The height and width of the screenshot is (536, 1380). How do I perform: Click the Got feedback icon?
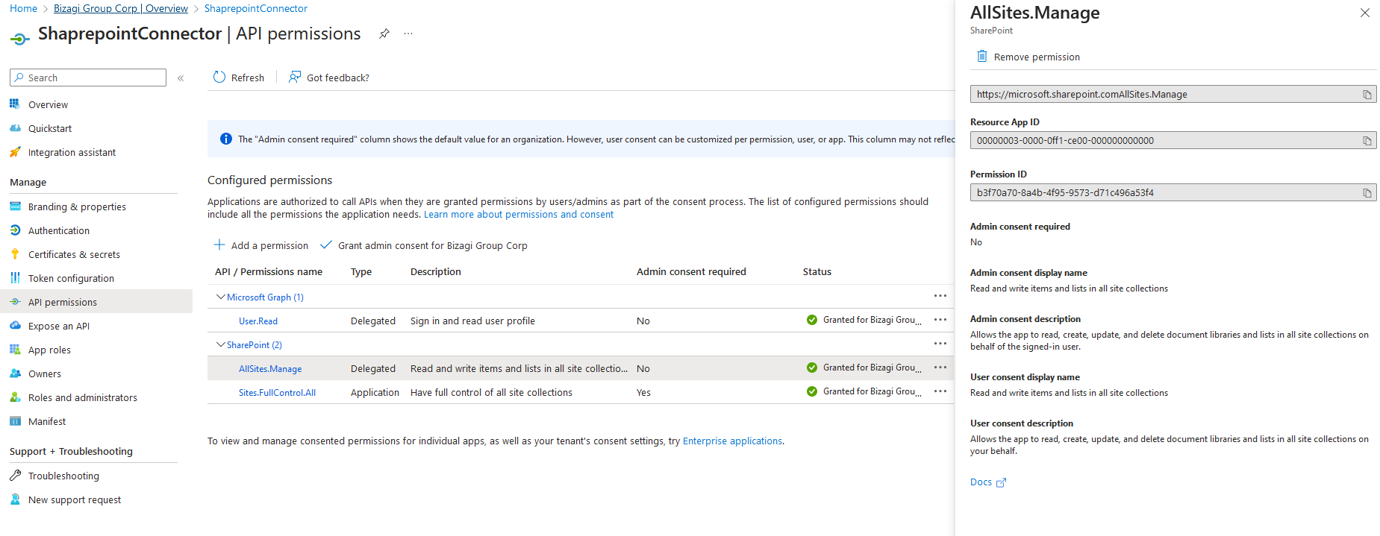pos(295,77)
